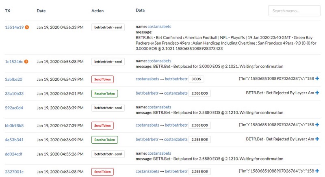Viewport: 325px width, 177px height.
Task: Click betrbetrbetr - send action at 04:56:33 PM
Action: [x=108, y=27]
